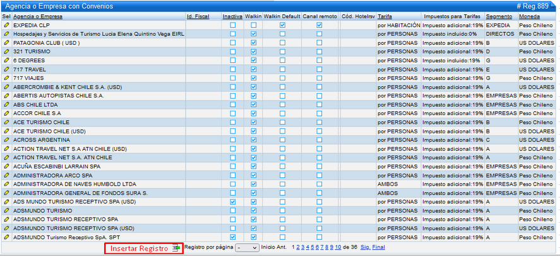Edit ADMINISTRADORA DE NAVES HUMBOLD LTDA pencil icon

(6, 184)
